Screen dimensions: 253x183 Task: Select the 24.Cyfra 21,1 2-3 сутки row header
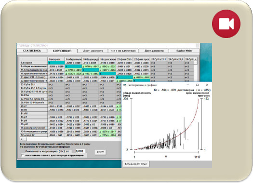click(34, 88)
